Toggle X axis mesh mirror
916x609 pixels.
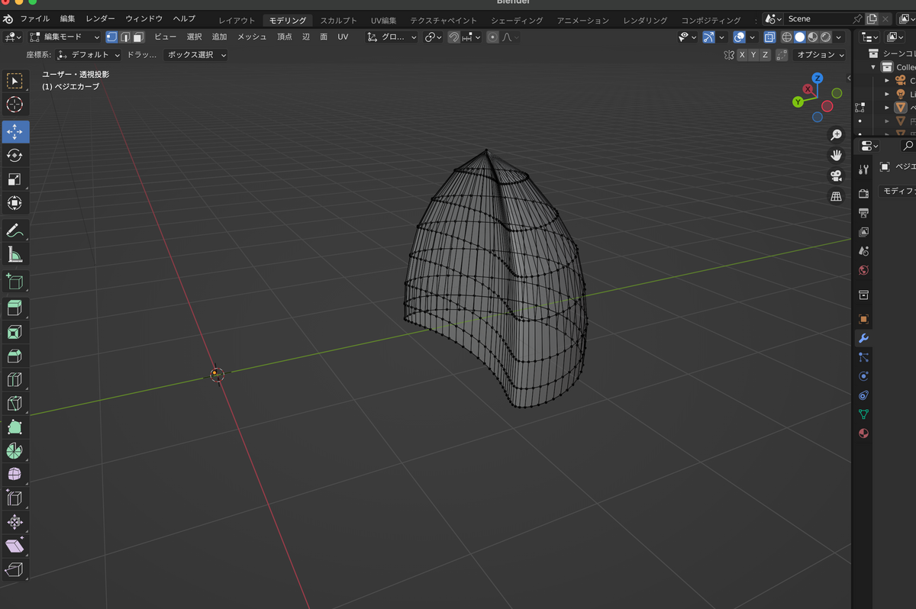(742, 55)
